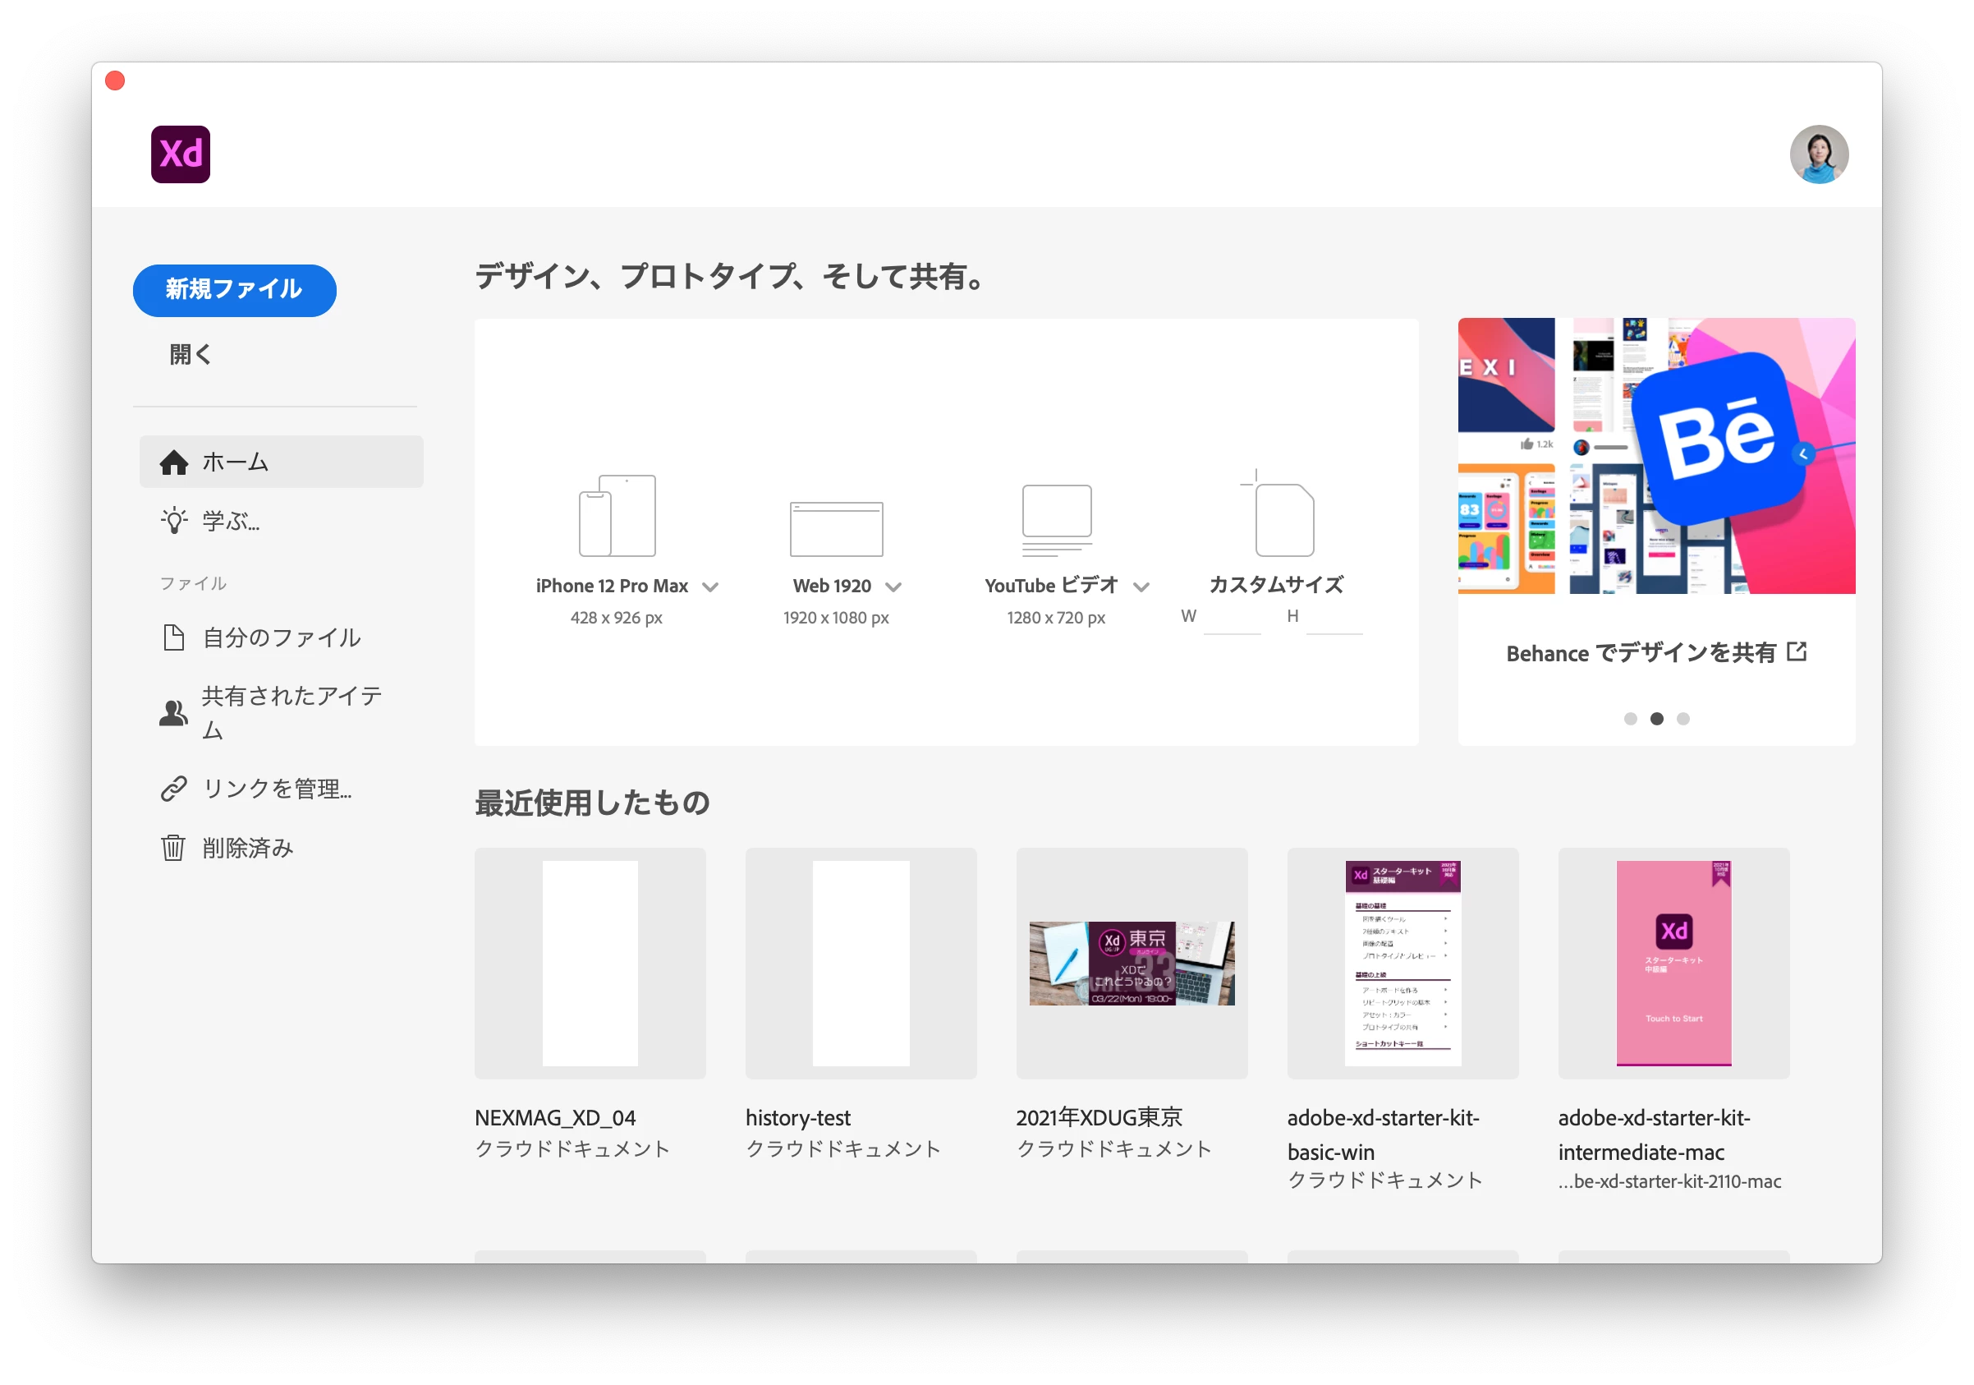
Task: Select the Web 1920 artboard icon
Action: pyautogui.click(x=836, y=528)
